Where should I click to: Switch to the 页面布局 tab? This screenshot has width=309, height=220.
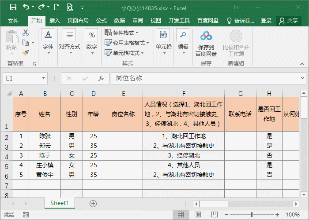click(78, 21)
